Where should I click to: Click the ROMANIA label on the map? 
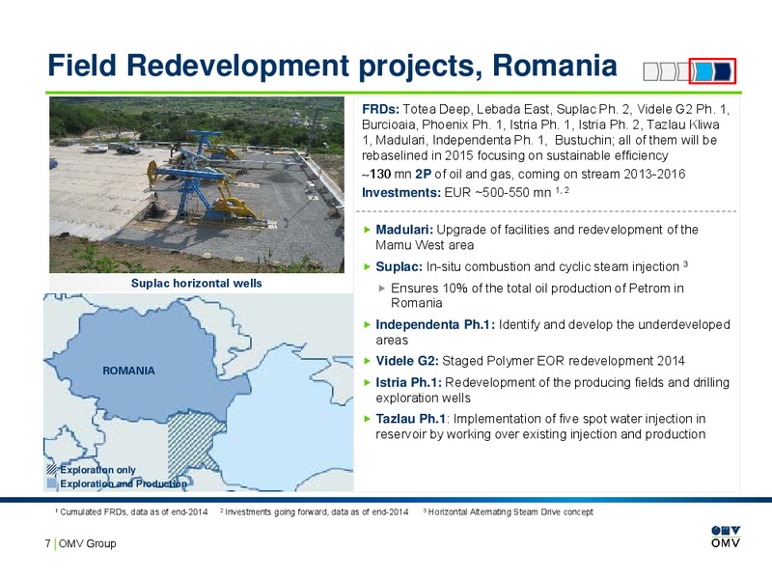(128, 371)
